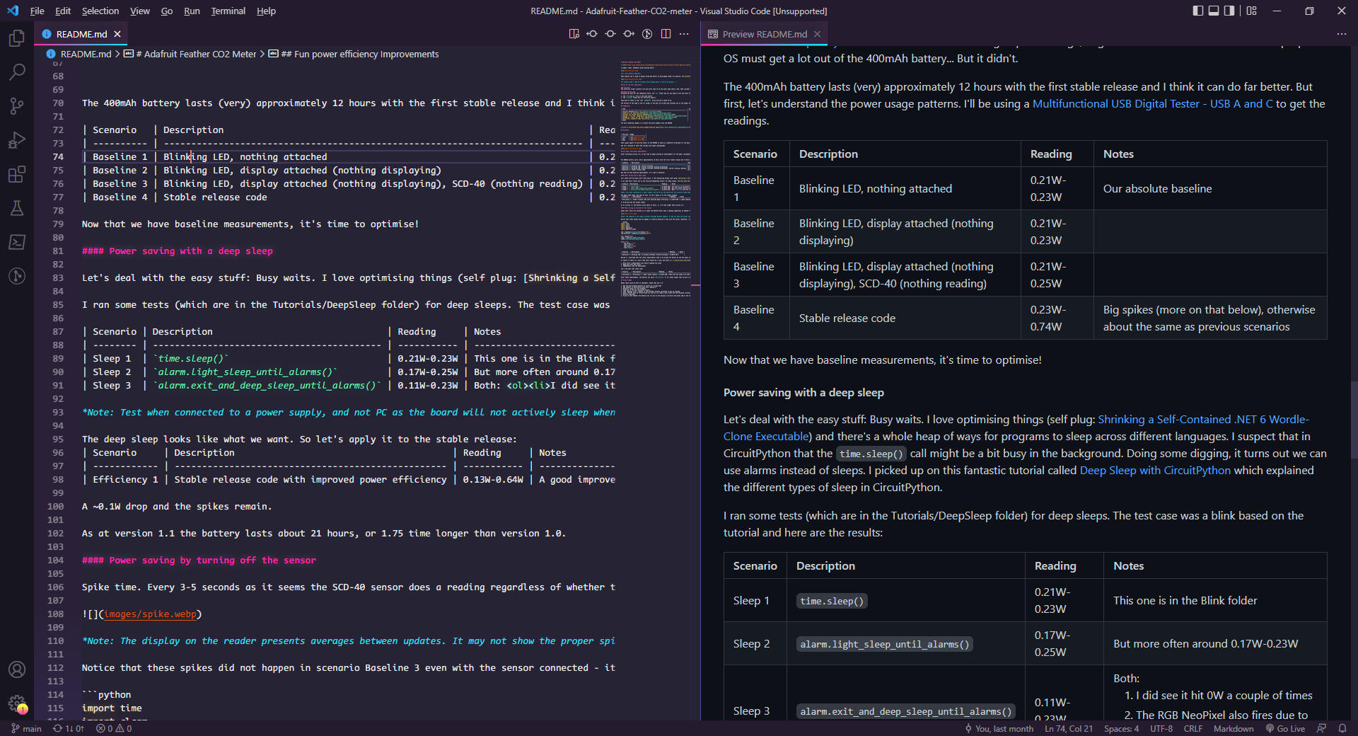
Task: Split the editor using the split icon
Action: coord(666,33)
